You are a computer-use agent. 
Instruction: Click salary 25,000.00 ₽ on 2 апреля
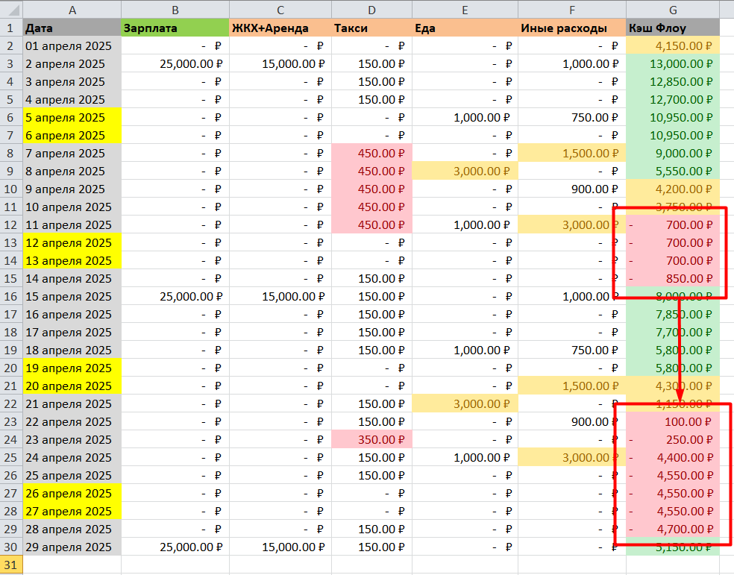point(175,64)
